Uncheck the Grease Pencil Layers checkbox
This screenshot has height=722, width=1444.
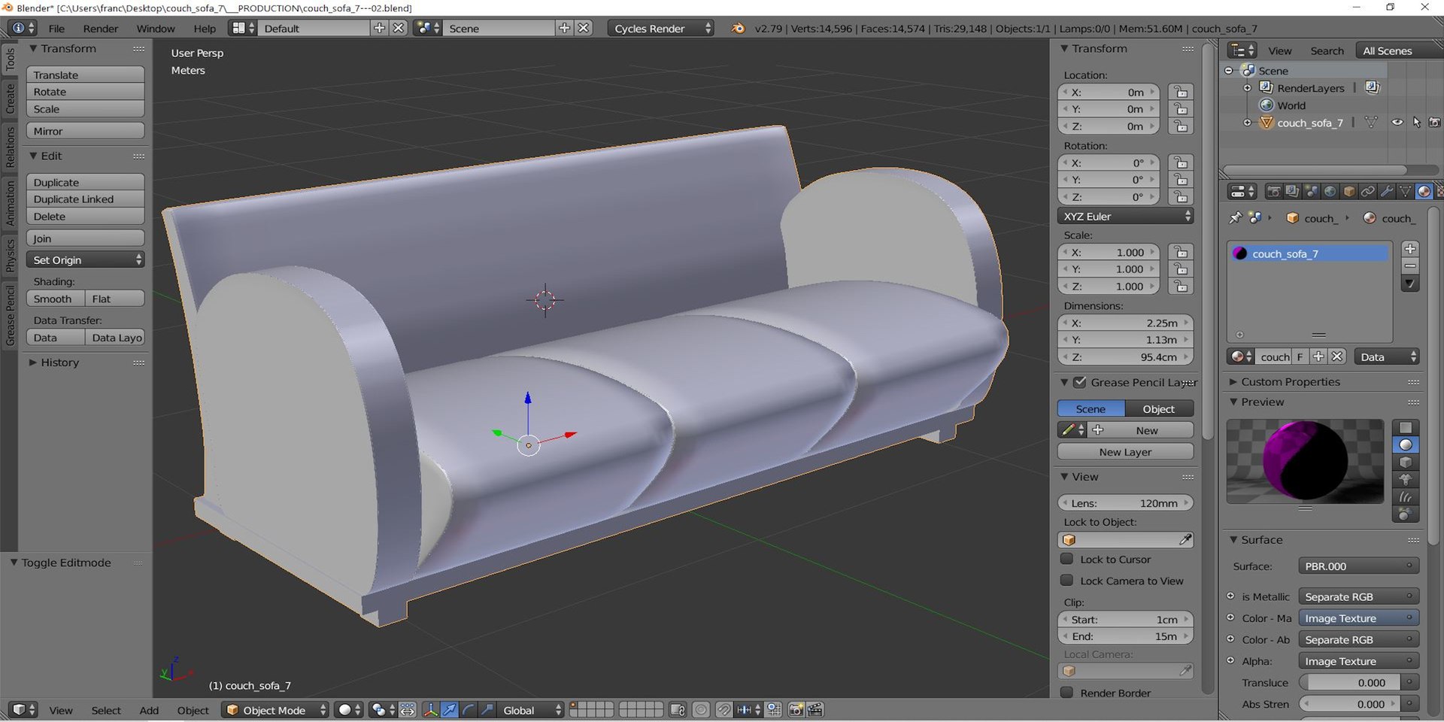1079,382
